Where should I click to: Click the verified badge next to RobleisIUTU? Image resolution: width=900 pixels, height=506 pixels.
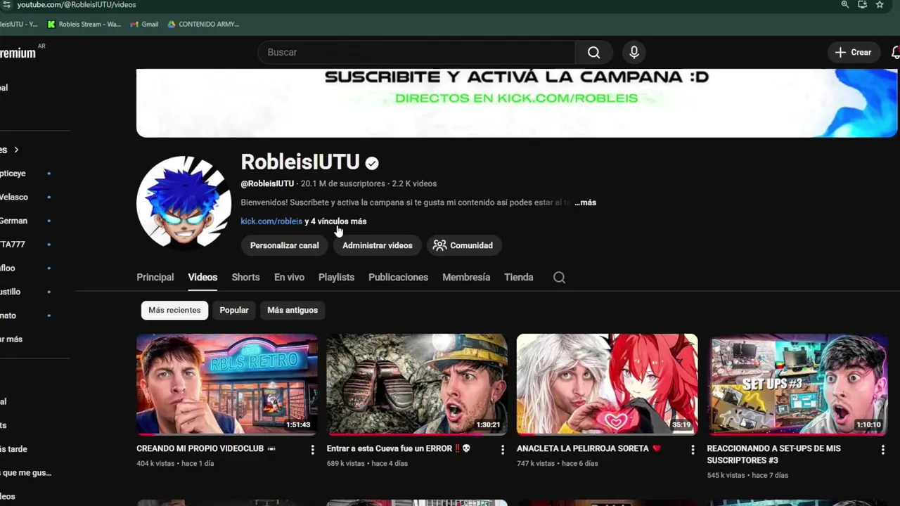(x=372, y=163)
